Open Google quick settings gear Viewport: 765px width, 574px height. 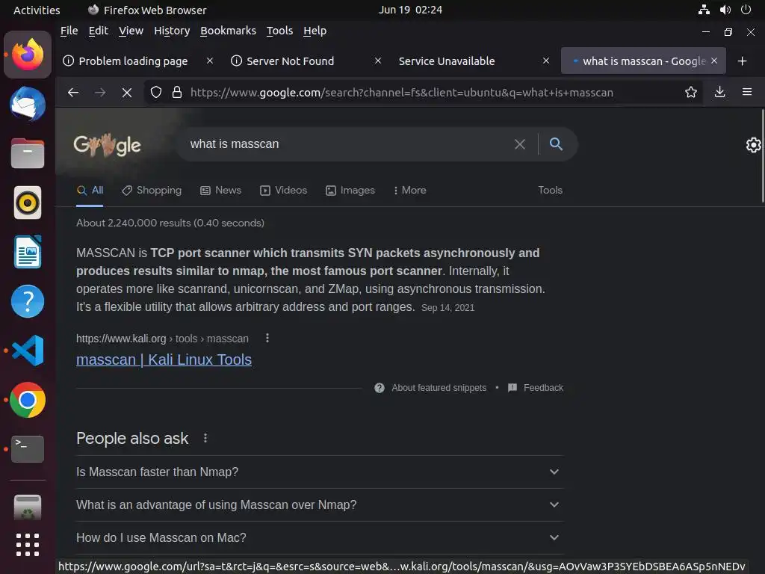[x=753, y=145]
